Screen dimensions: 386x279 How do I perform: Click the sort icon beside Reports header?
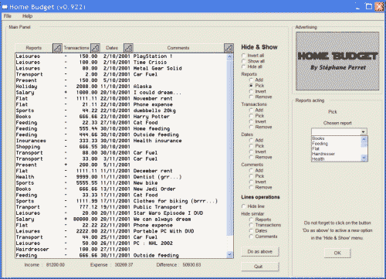pyautogui.click(x=57, y=48)
